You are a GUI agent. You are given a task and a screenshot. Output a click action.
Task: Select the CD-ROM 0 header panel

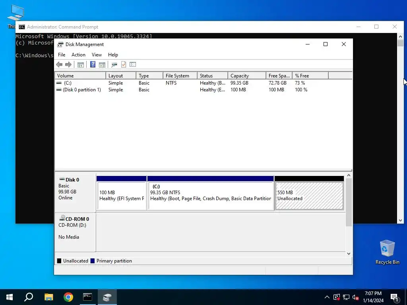[x=75, y=232]
